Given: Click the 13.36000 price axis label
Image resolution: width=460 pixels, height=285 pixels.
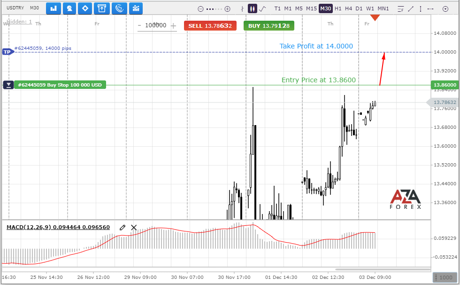Looking at the screenshot, I should click(x=445, y=202).
